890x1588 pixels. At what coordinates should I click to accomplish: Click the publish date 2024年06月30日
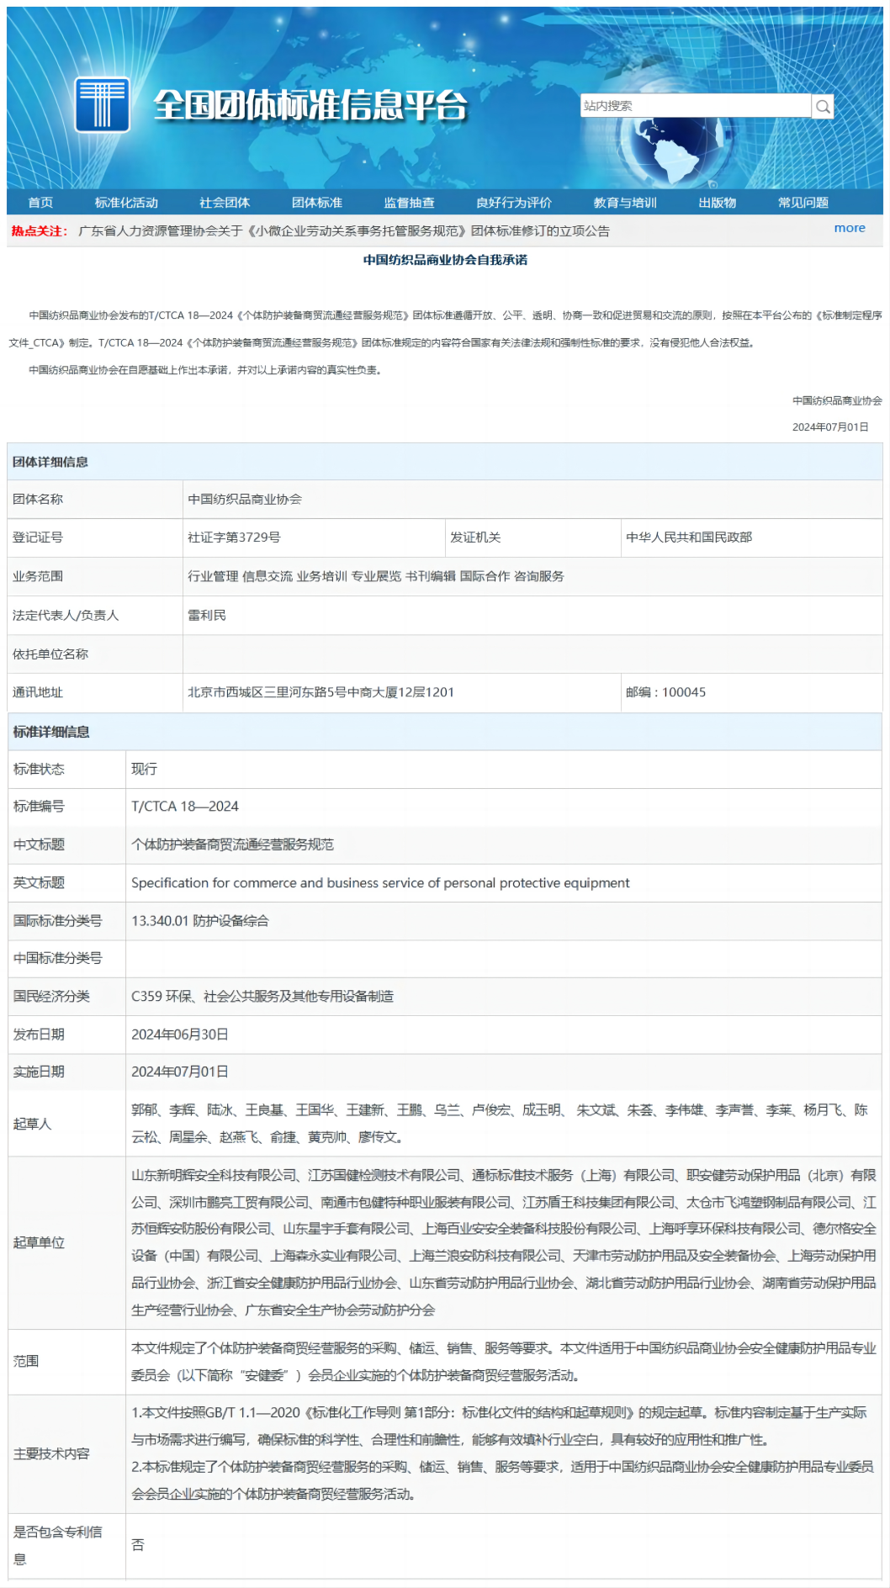(x=180, y=1035)
